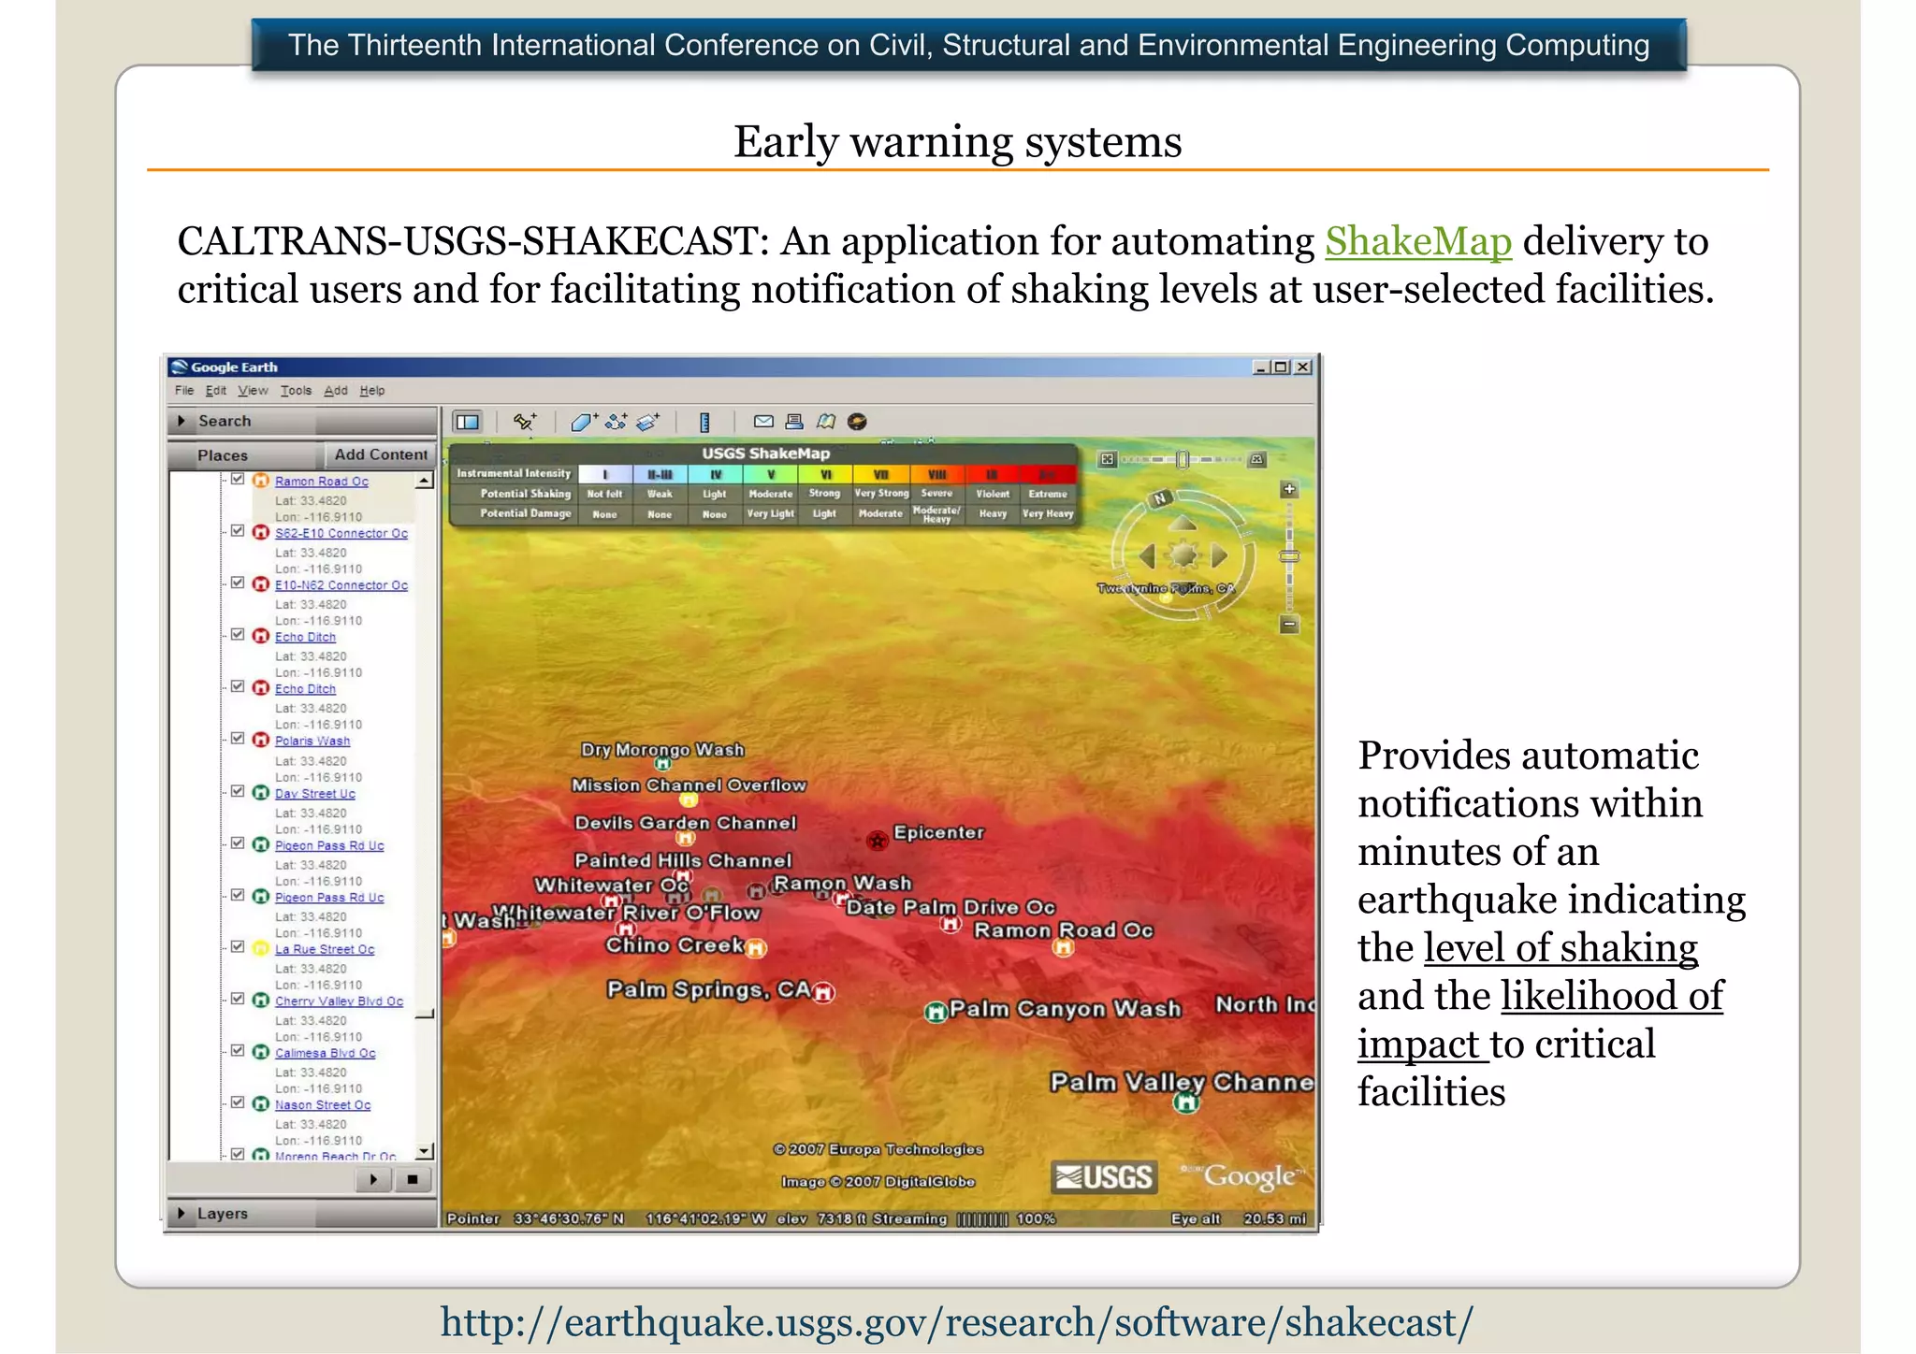Click the navigation up arrow
Image resolution: width=1916 pixels, height=1354 pixels.
[1183, 523]
